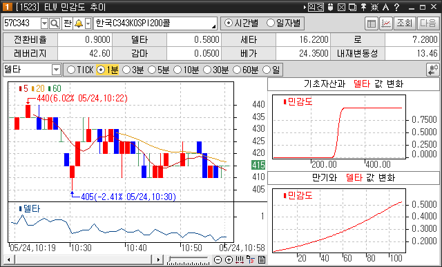Click the chart zoom range slider

point(189,259)
